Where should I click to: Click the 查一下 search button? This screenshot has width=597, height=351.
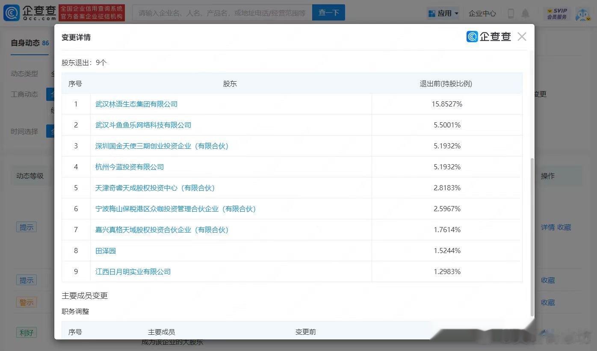[328, 13]
